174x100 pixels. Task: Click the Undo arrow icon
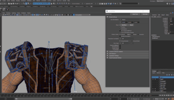point(15,4)
